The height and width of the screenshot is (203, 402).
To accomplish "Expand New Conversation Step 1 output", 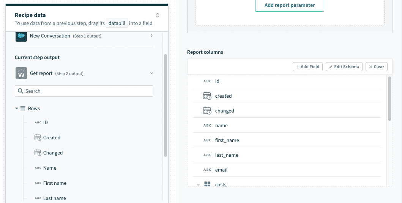I will (151, 36).
